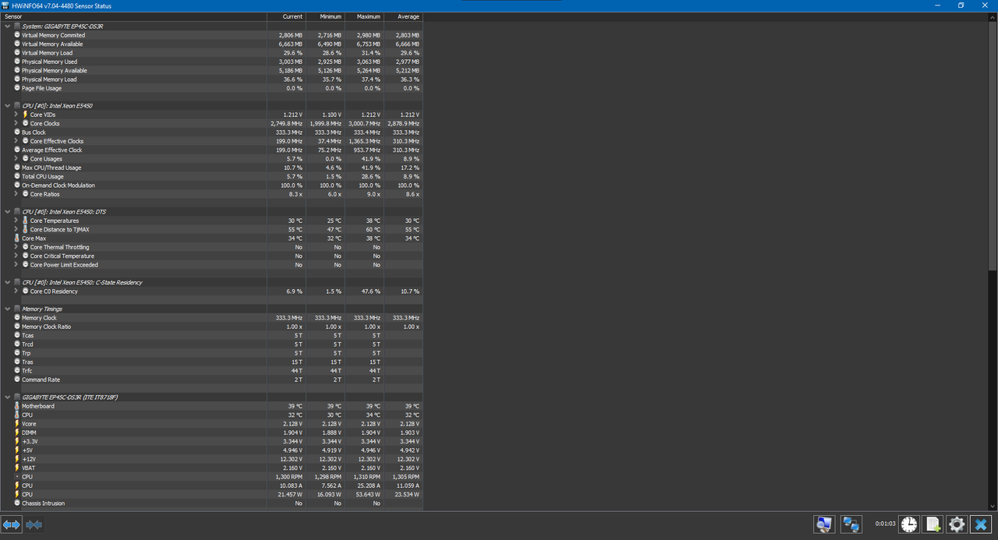Collapse the C-State Residency group
The width and height of the screenshot is (998, 540).
tap(7, 282)
